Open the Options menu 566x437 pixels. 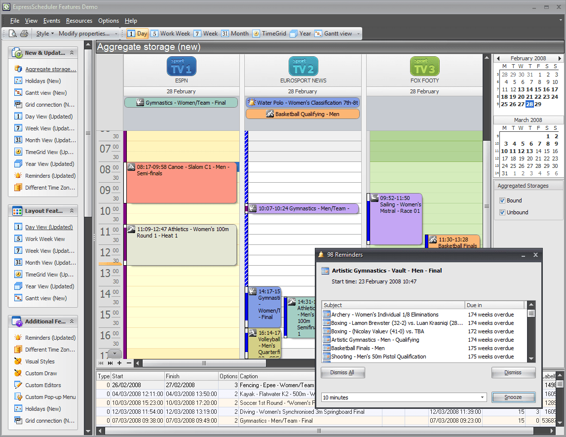point(108,21)
